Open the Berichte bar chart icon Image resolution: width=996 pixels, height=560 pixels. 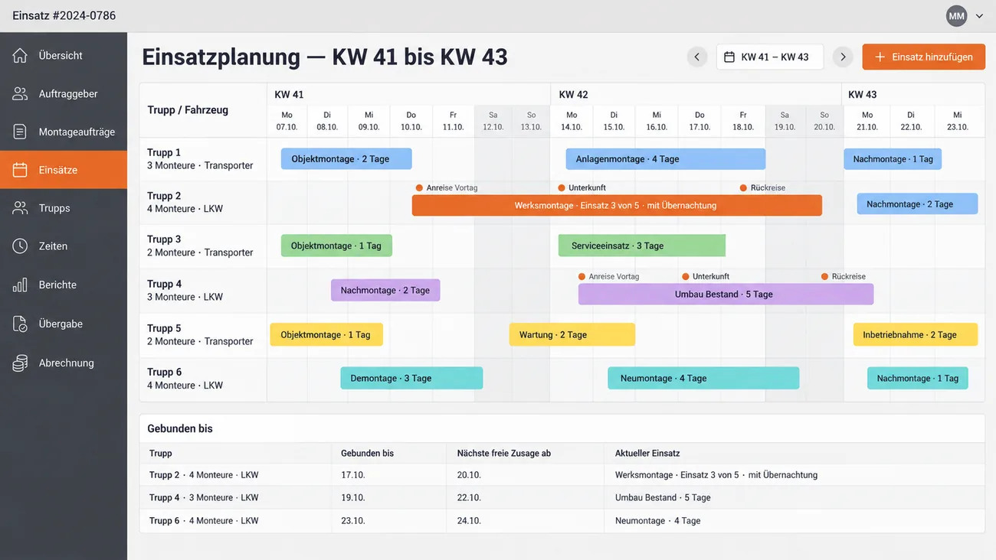tap(20, 285)
